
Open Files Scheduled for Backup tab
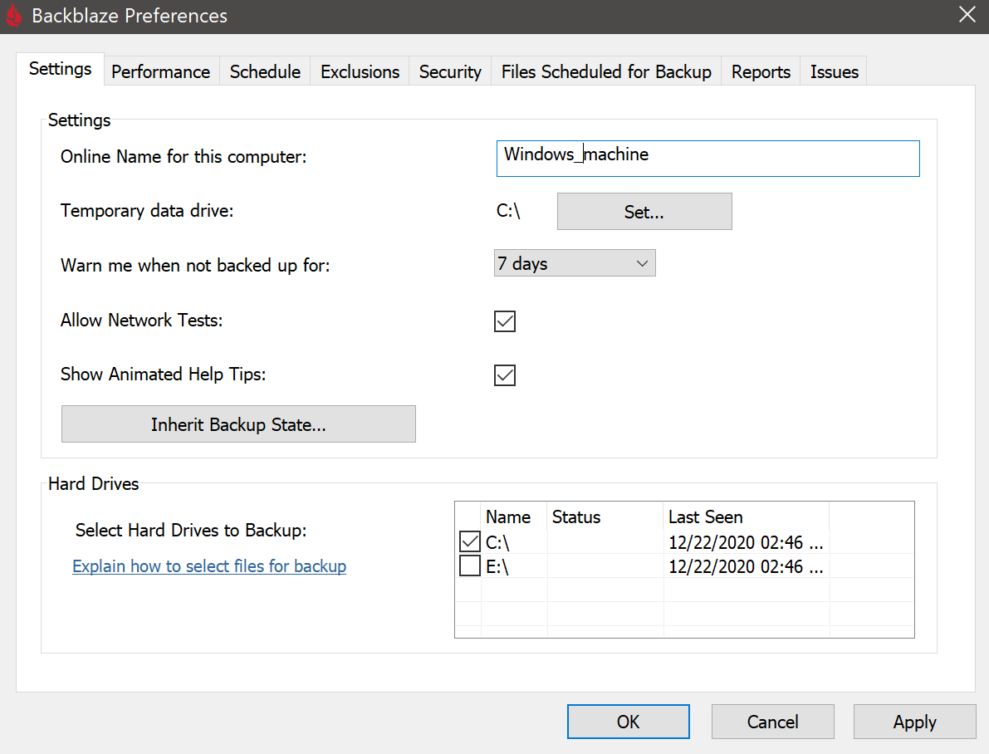click(606, 71)
